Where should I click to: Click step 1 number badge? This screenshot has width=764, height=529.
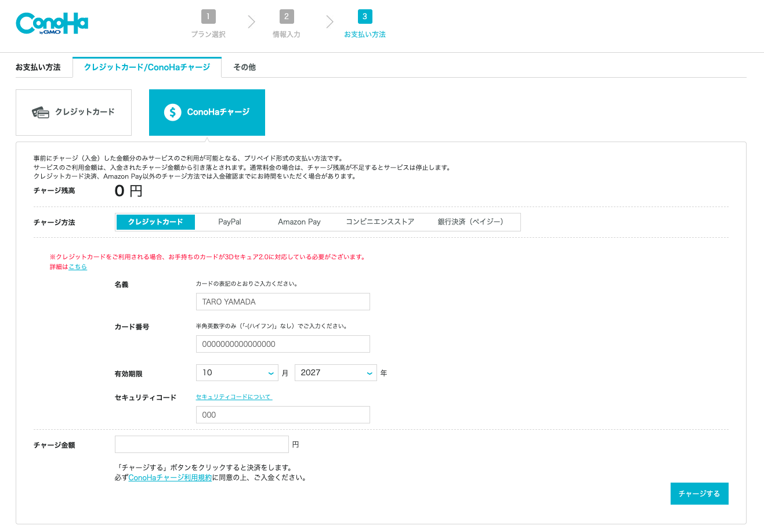(208, 16)
